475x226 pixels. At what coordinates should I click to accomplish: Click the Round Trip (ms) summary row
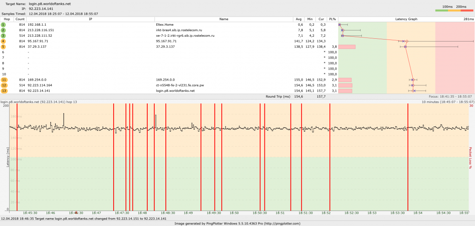pyautogui.click(x=278, y=96)
